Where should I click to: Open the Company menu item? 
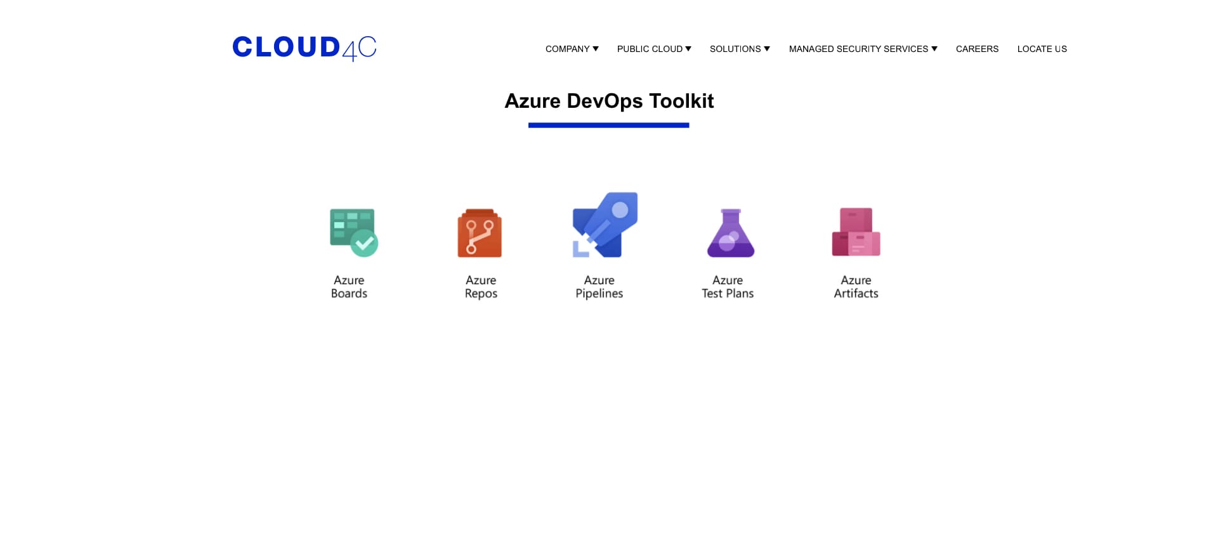(x=568, y=49)
